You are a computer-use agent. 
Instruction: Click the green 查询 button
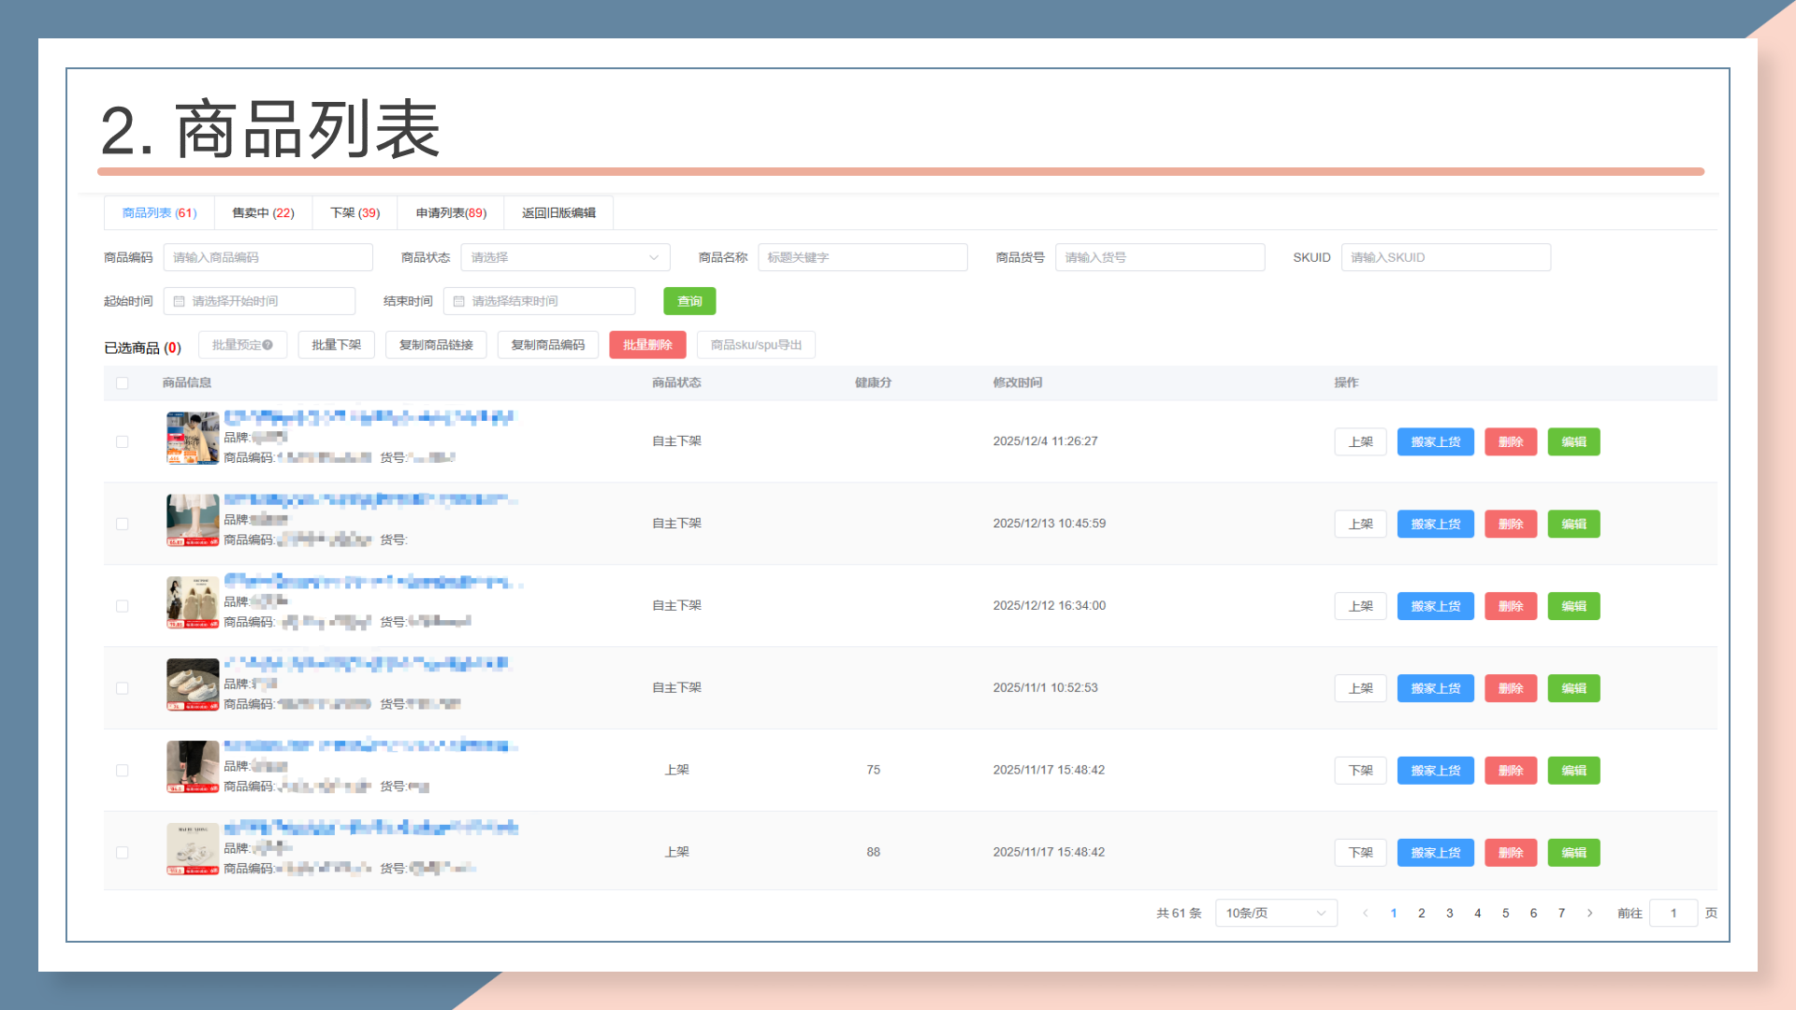689,301
